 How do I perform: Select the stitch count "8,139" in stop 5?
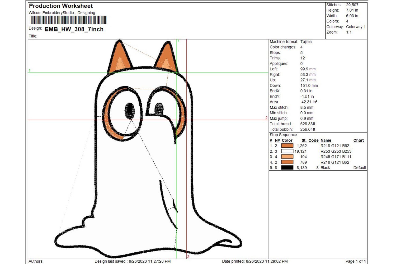pyautogui.click(x=302, y=168)
